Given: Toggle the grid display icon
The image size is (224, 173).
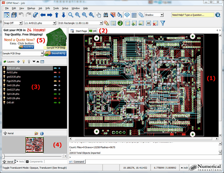Looking at the screenshot, I should point(134,15).
